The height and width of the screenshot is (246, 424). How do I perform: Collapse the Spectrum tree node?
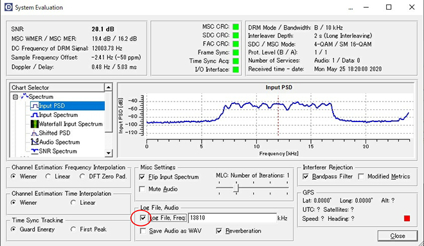coord(15,97)
